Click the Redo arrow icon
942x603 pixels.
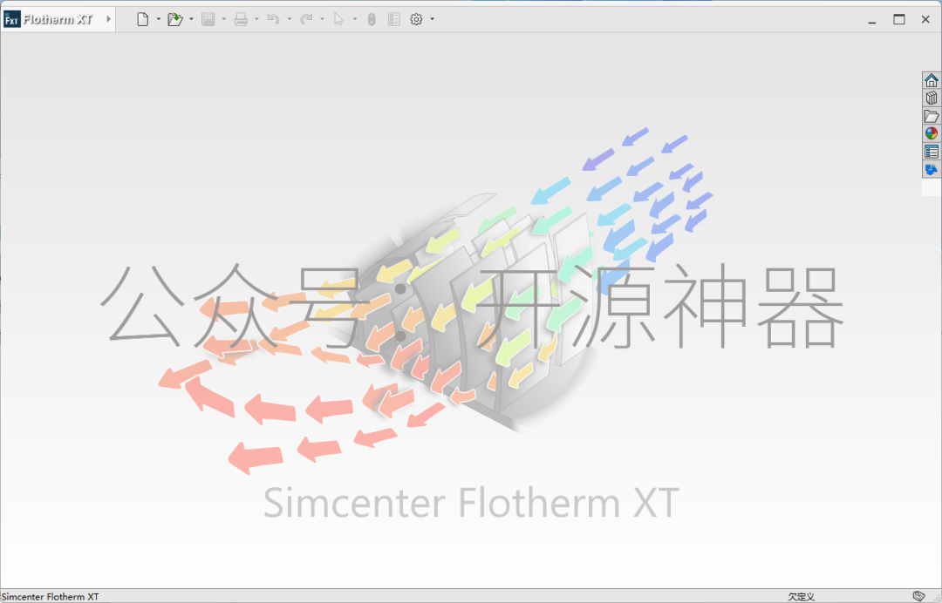coord(306,19)
